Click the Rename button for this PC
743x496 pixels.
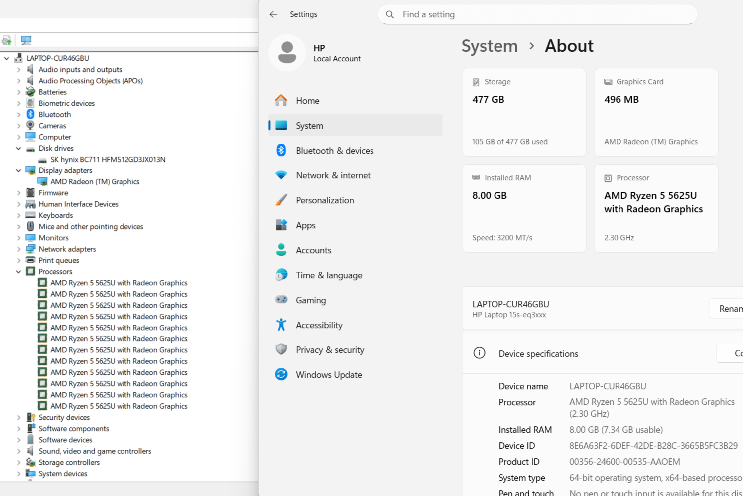pyautogui.click(x=727, y=309)
